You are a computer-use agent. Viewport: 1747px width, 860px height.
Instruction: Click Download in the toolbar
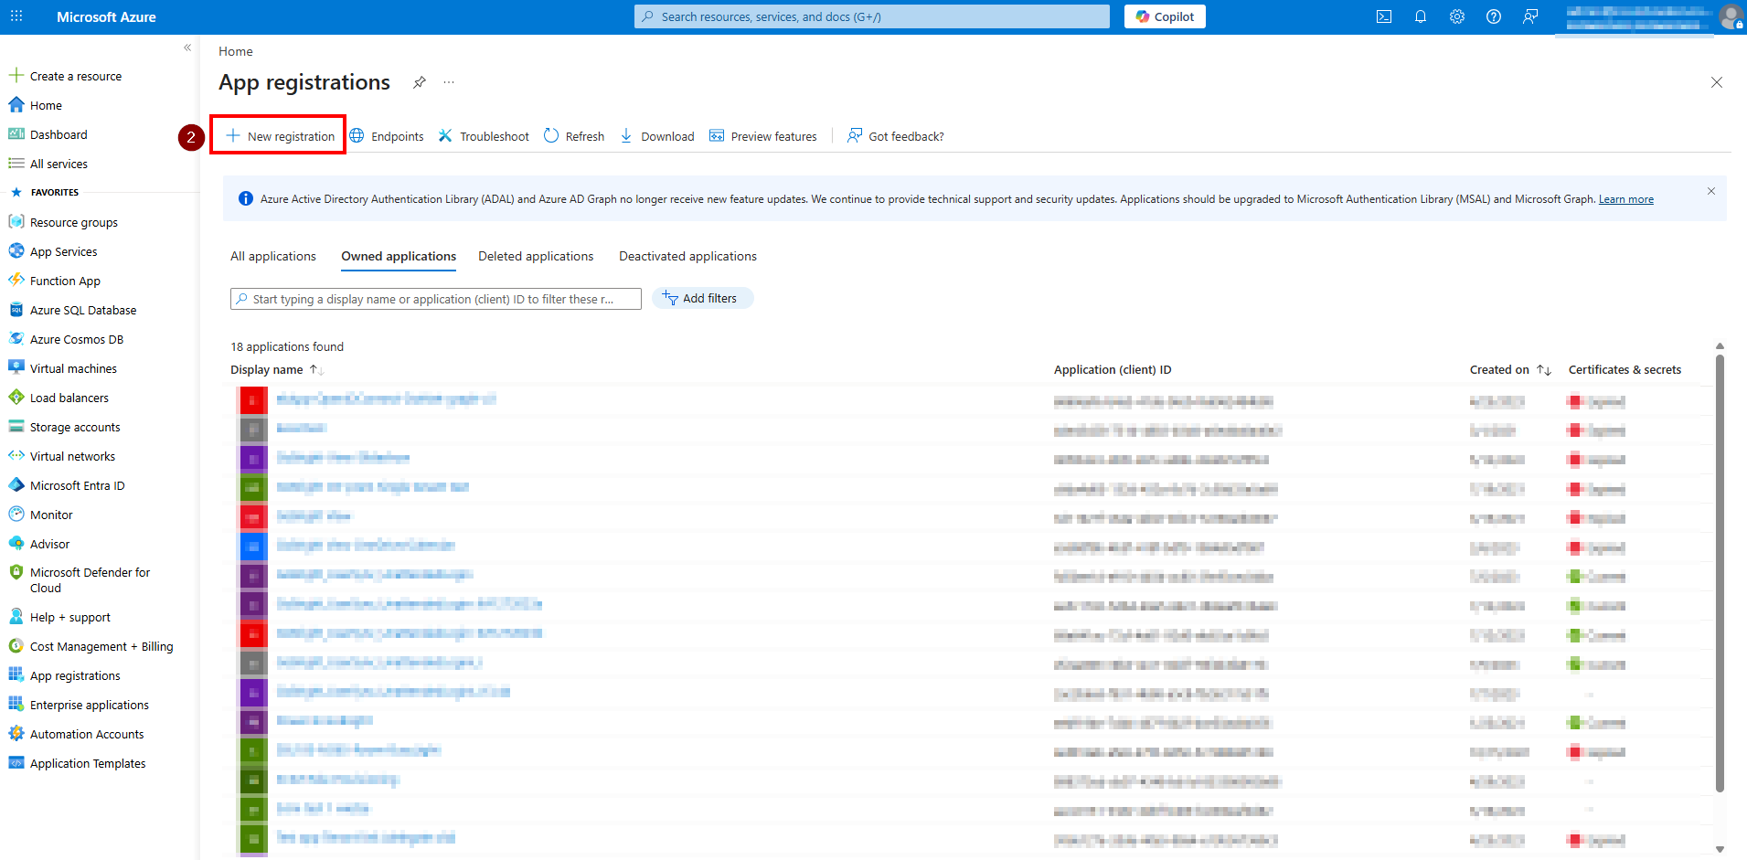[x=657, y=136]
